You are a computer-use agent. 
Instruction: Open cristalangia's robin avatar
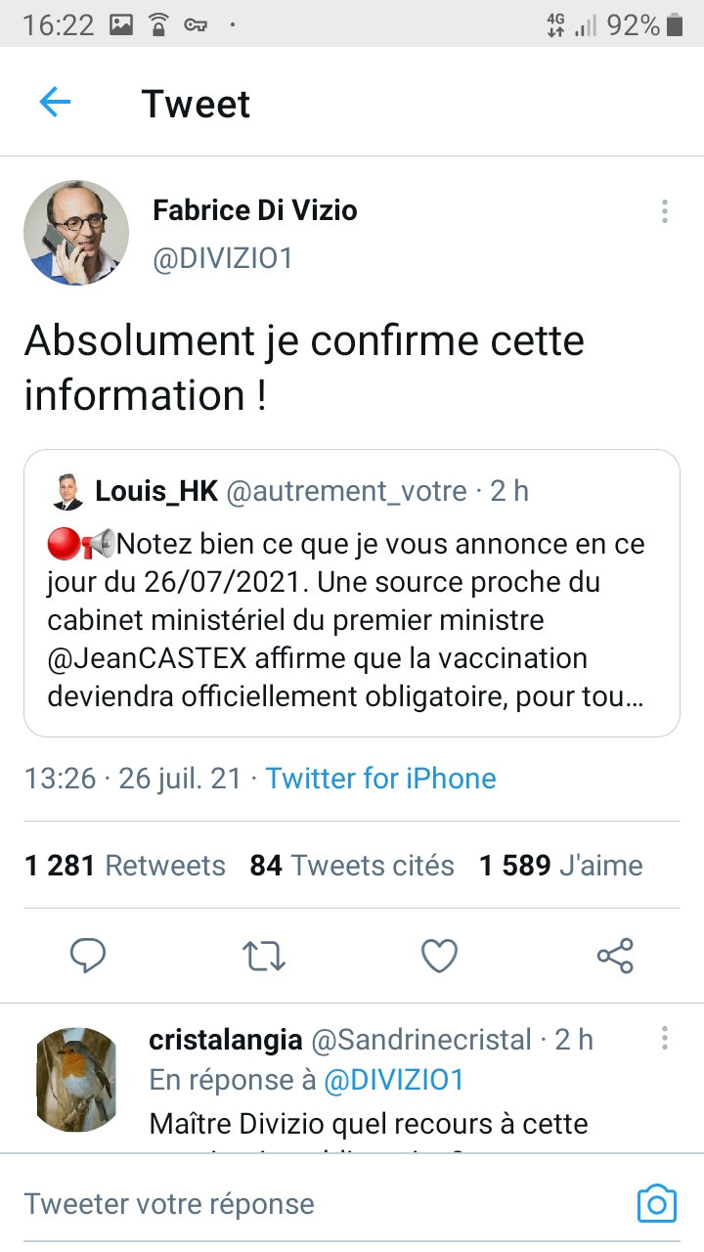(x=76, y=1079)
